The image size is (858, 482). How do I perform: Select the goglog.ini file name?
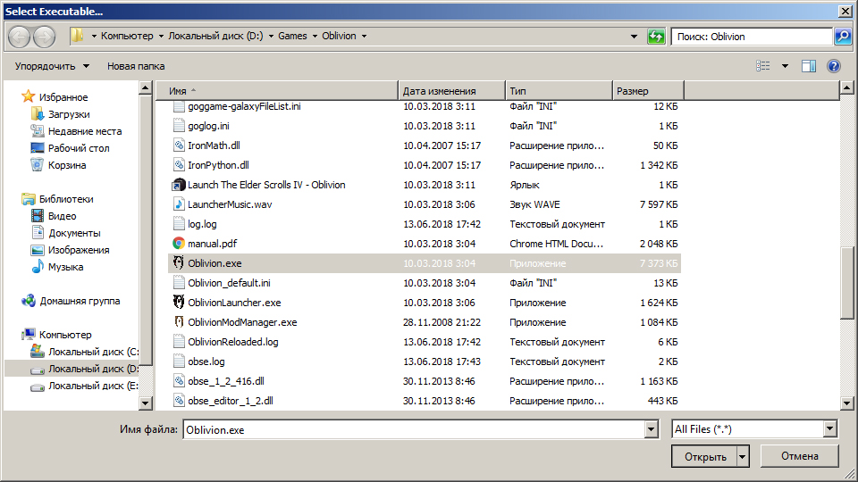click(208, 126)
